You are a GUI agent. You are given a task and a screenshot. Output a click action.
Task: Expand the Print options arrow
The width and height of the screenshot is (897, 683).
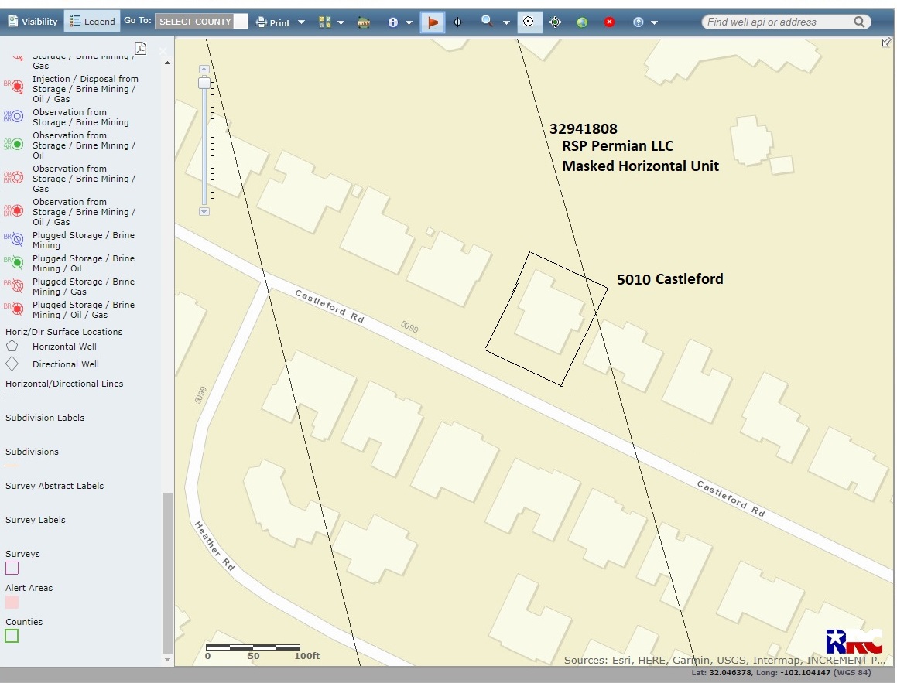[302, 22]
